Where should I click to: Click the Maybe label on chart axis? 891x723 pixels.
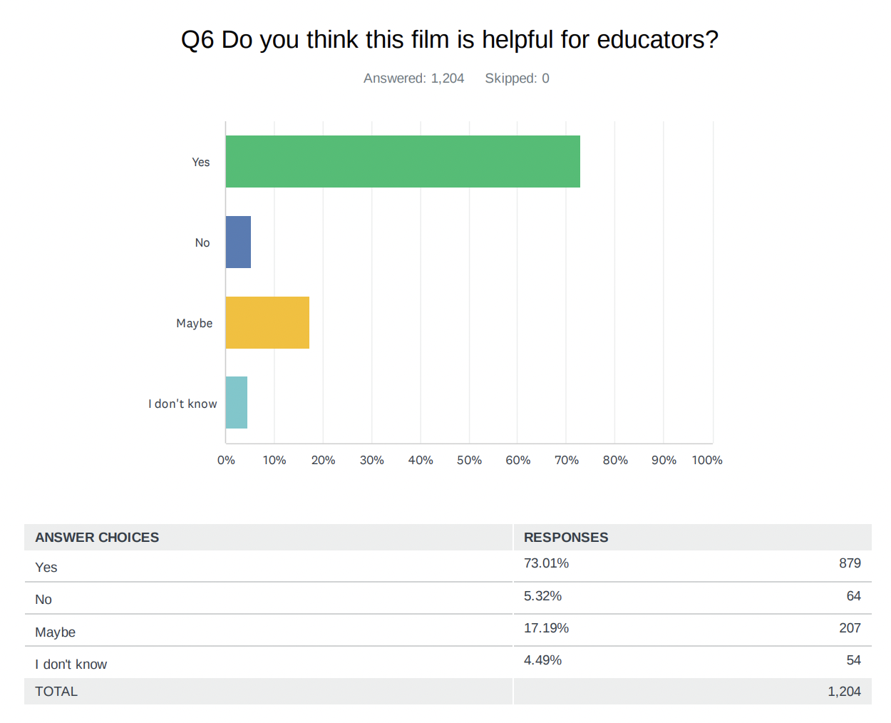click(195, 324)
